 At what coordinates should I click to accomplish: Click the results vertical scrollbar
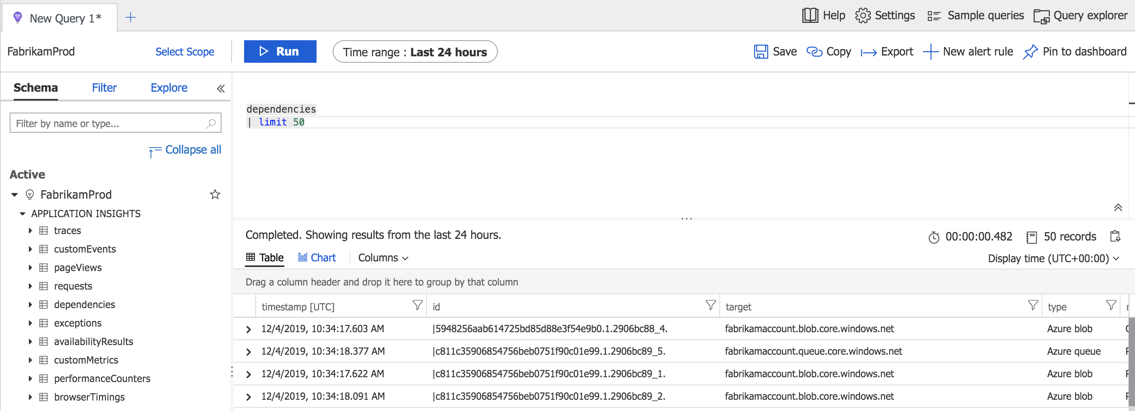tap(1131, 361)
